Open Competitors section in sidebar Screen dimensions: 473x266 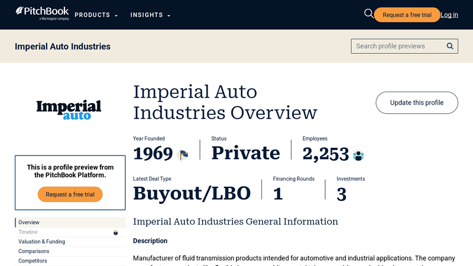33,261
